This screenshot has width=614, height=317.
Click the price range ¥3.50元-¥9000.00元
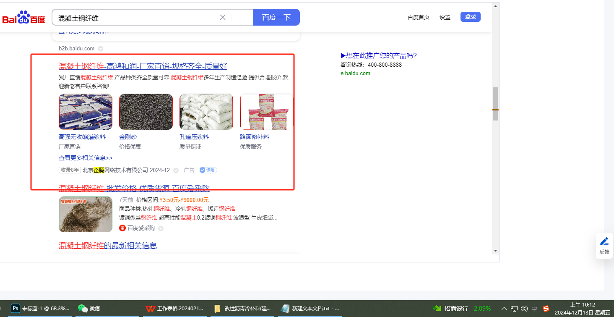(184, 200)
